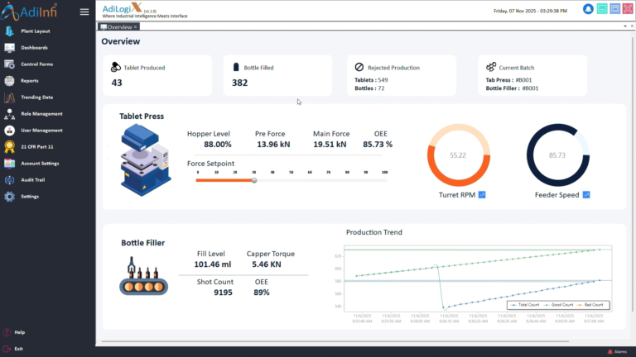
Task: Toggle the Total Count legend entry
Action: [x=523, y=305]
